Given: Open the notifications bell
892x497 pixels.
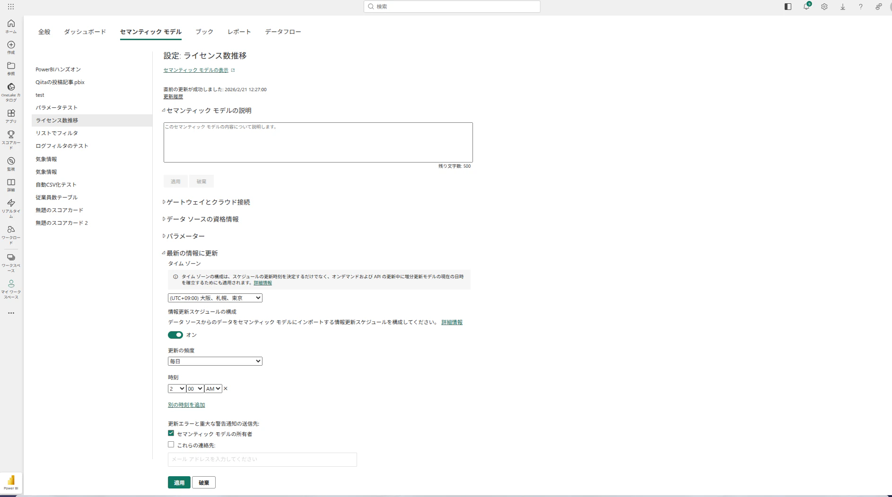Looking at the screenshot, I should coord(806,7).
